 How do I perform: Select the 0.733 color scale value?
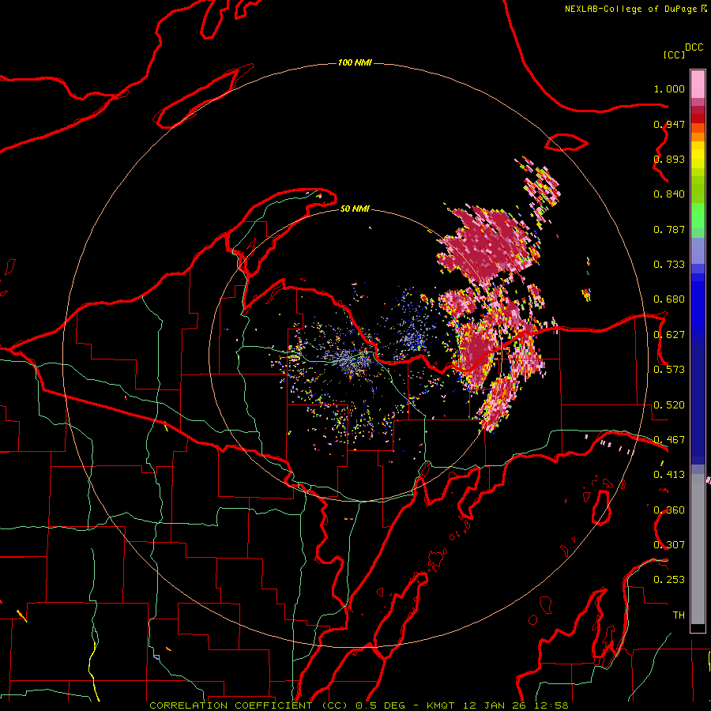(x=669, y=265)
